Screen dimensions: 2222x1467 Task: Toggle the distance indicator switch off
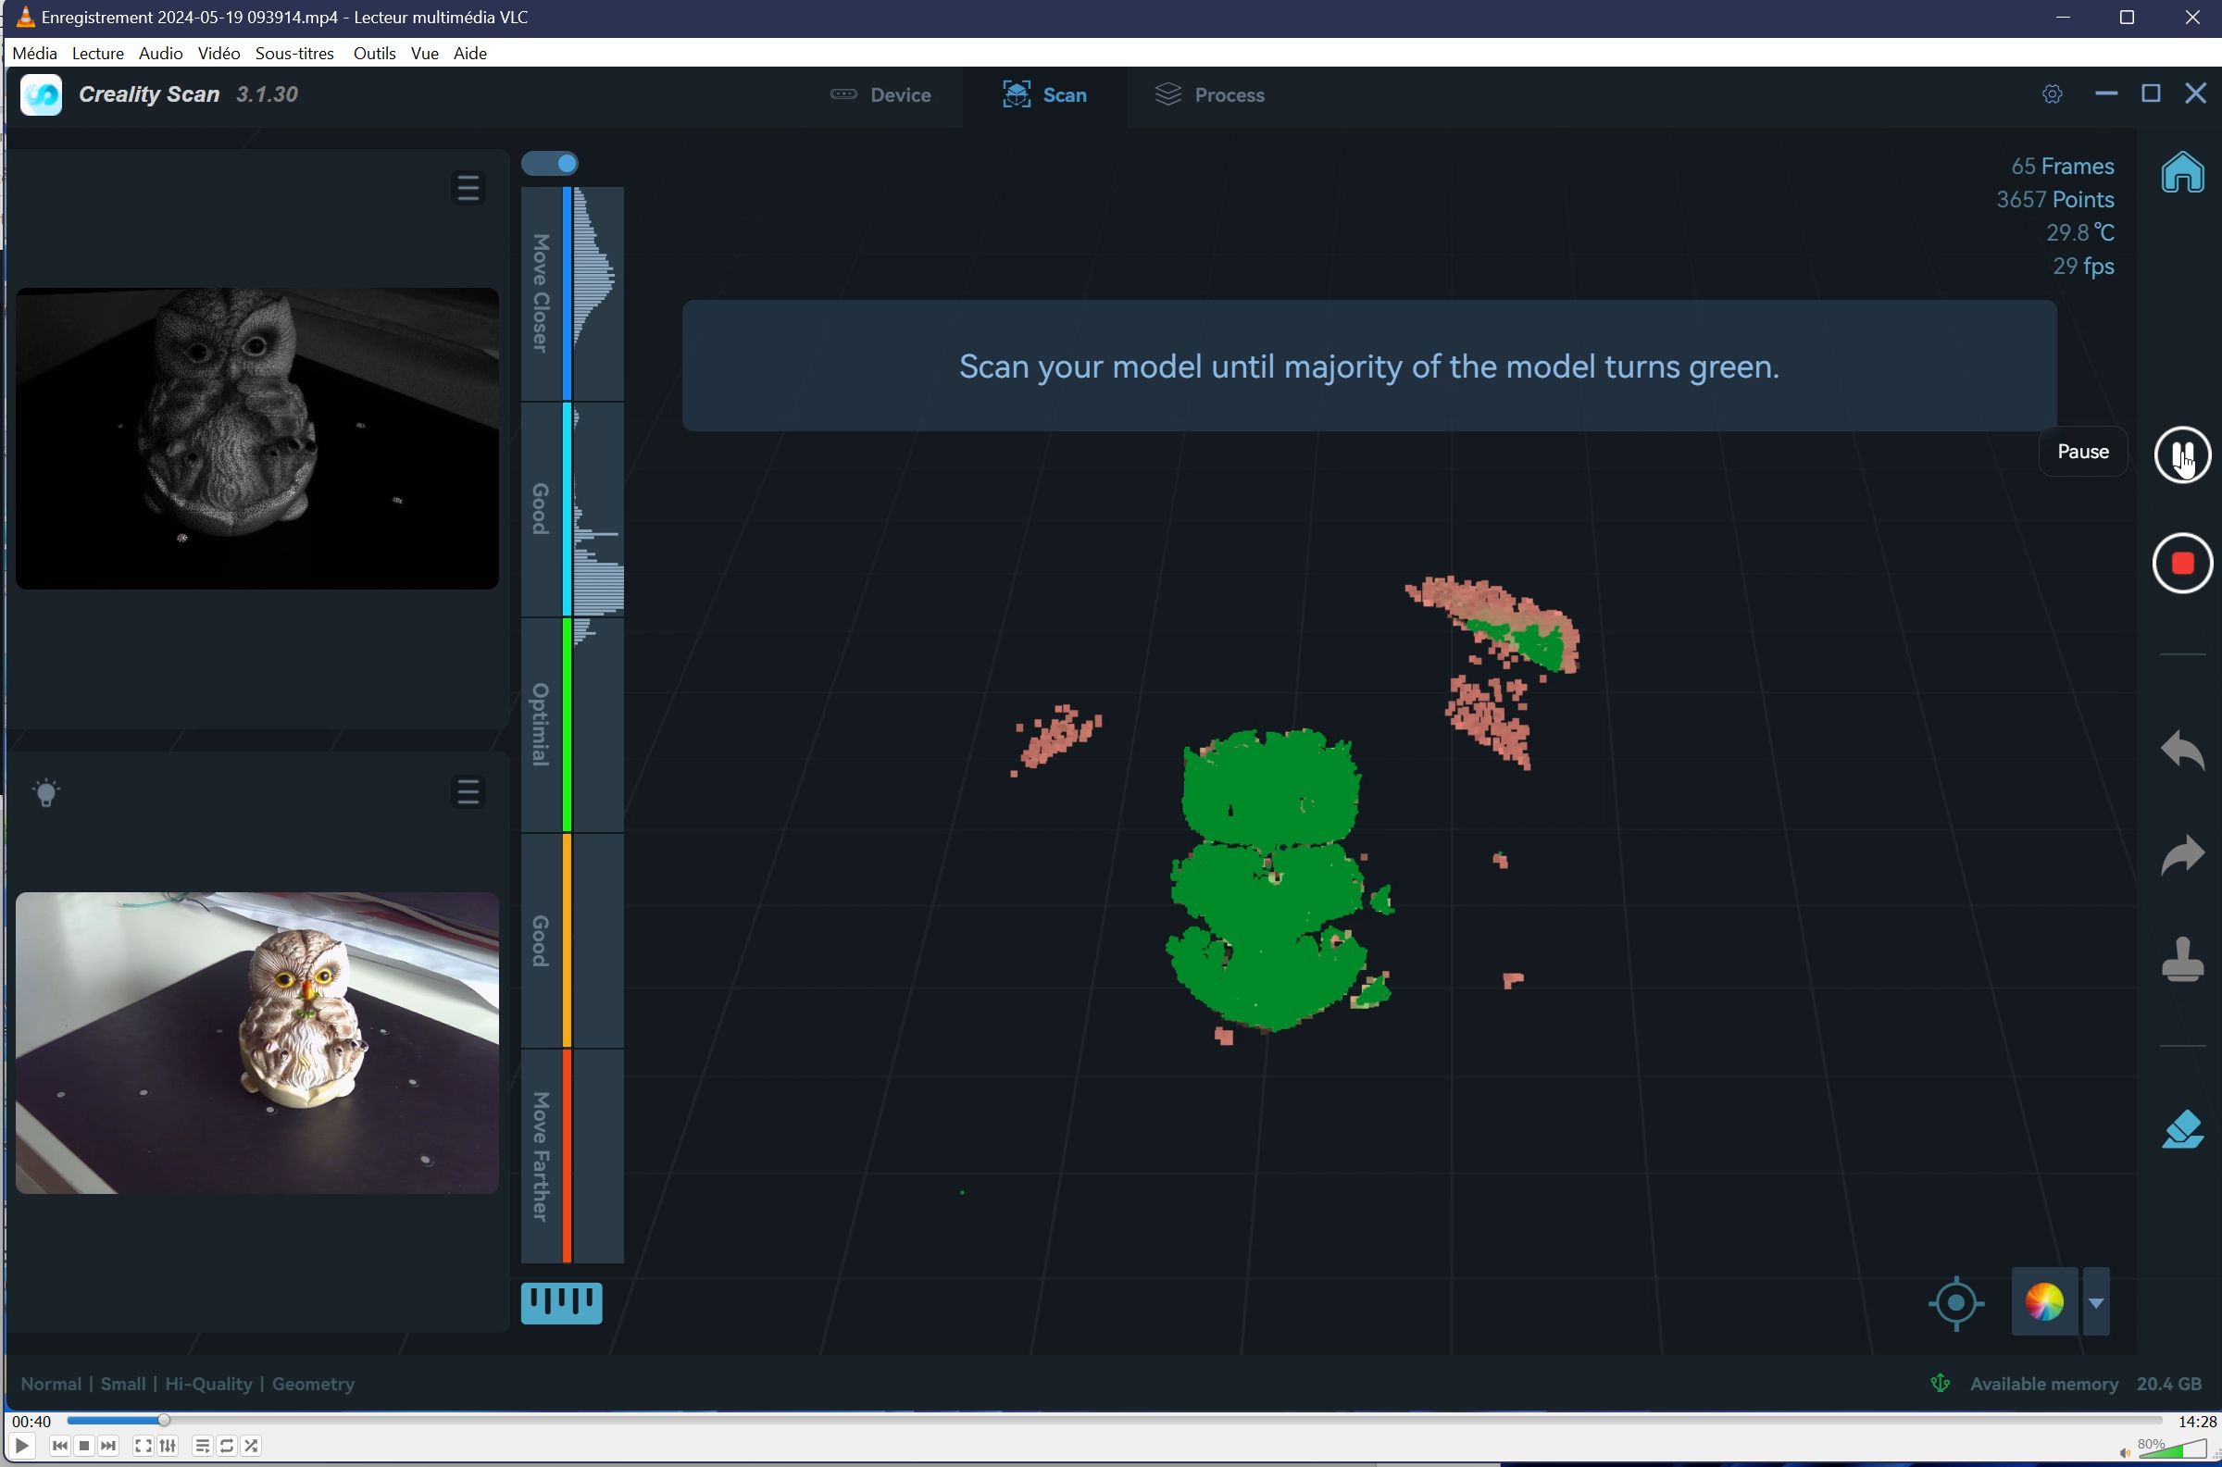550,164
